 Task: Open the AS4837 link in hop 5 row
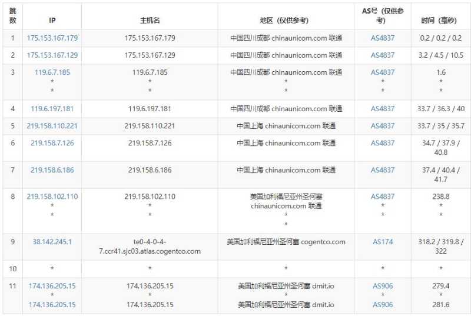[383, 126]
